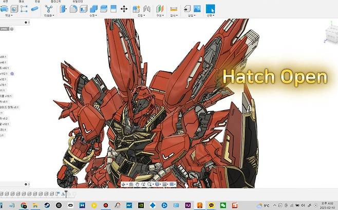Open the 선택 (Select) dropdown
This screenshot has height=210, width=338.
pyautogui.click(x=211, y=15)
